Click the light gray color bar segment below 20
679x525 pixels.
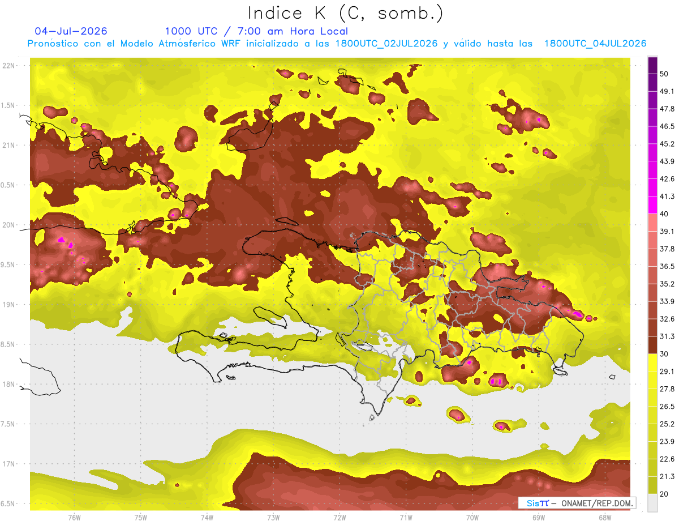(652, 503)
